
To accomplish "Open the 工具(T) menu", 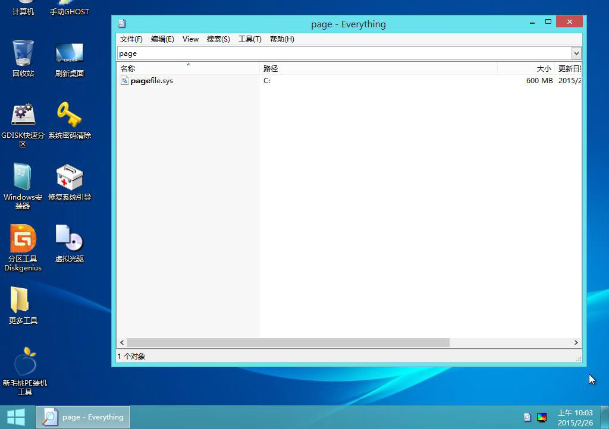I will tap(250, 39).
